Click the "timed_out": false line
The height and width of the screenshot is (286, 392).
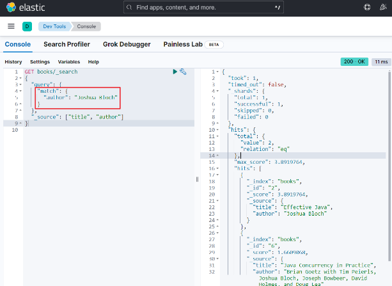tap(257, 84)
